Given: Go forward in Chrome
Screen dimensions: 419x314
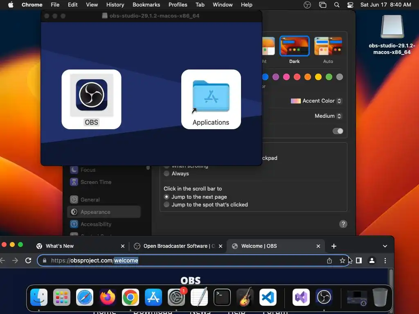Looking at the screenshot, I should point(15,260).
